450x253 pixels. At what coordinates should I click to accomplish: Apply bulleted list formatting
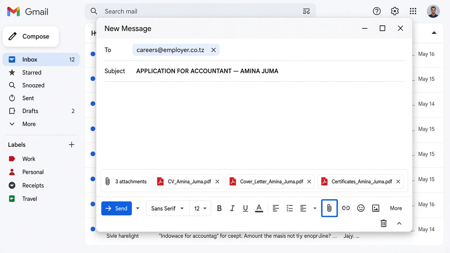290,208
